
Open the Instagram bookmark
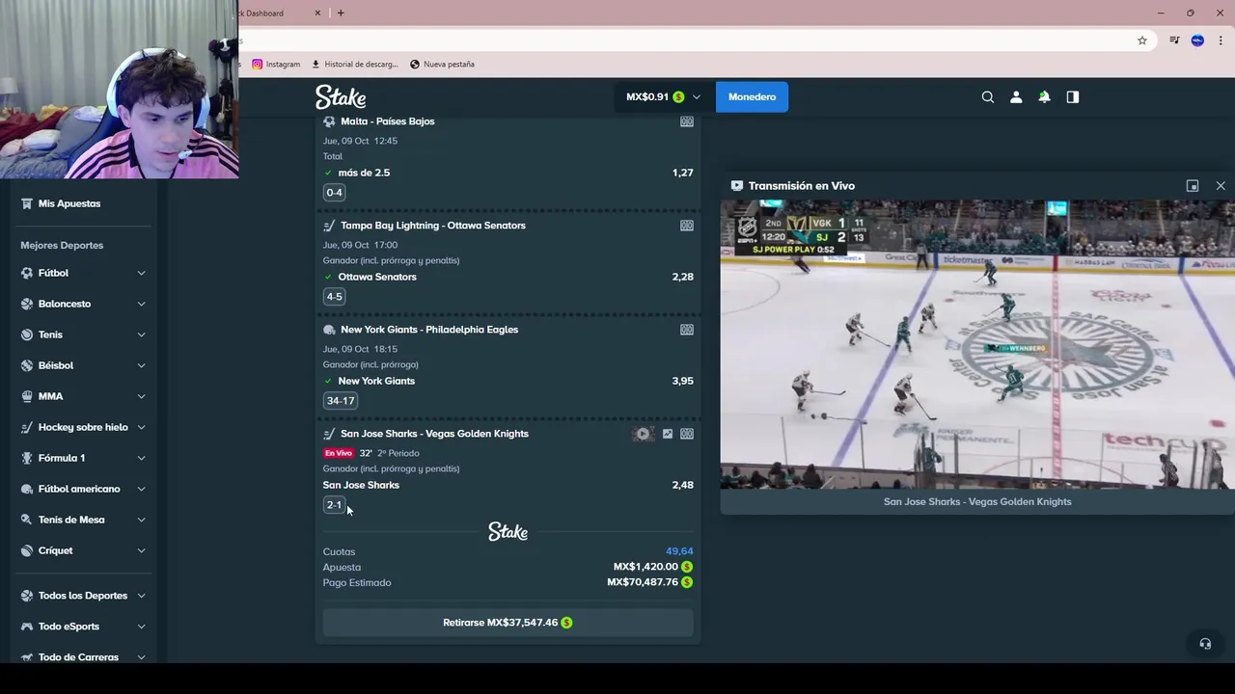point(276,65)
